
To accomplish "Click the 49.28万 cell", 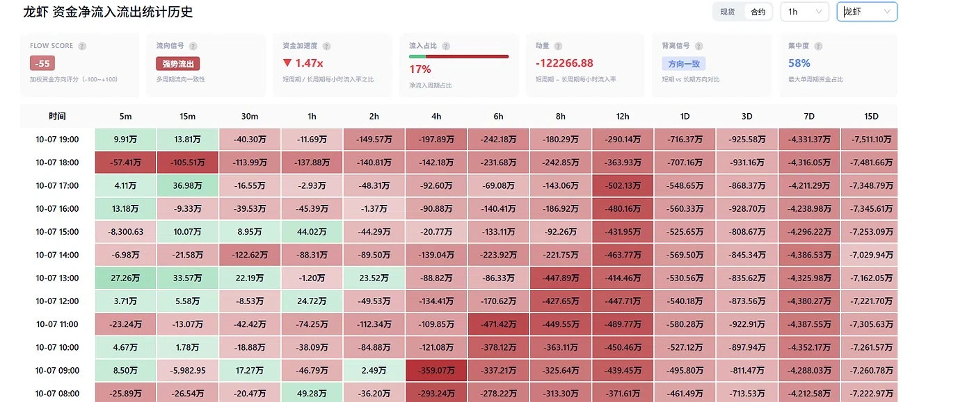I will [312, 394].
